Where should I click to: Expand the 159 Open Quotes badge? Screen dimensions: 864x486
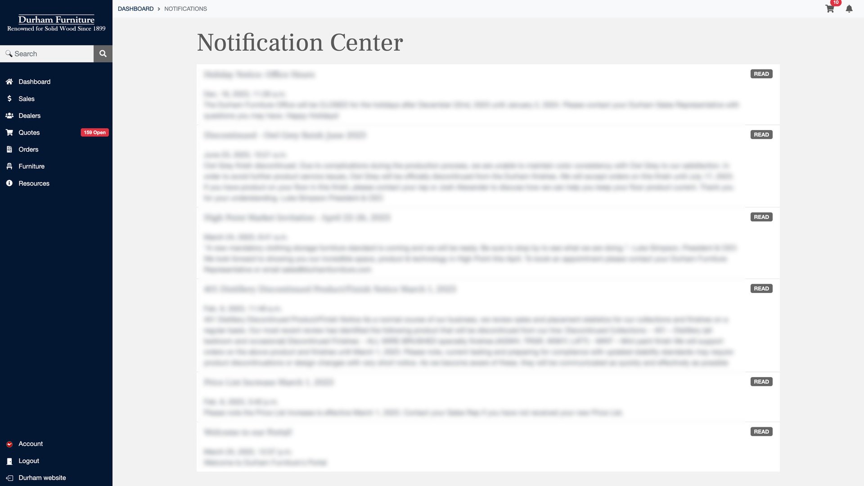(94, 132)
